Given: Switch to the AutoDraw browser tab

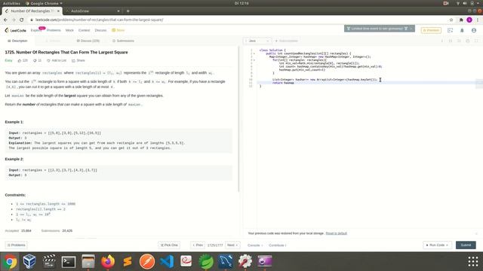Looking at the screenshot, I should (x=93, y=11).
